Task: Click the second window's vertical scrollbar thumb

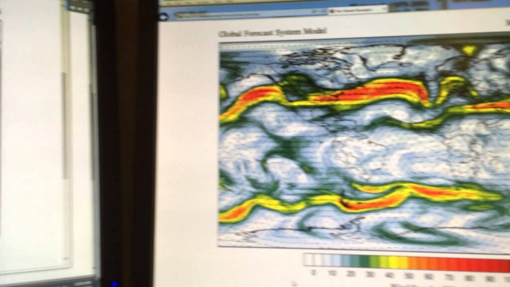Action: (93, 125)
